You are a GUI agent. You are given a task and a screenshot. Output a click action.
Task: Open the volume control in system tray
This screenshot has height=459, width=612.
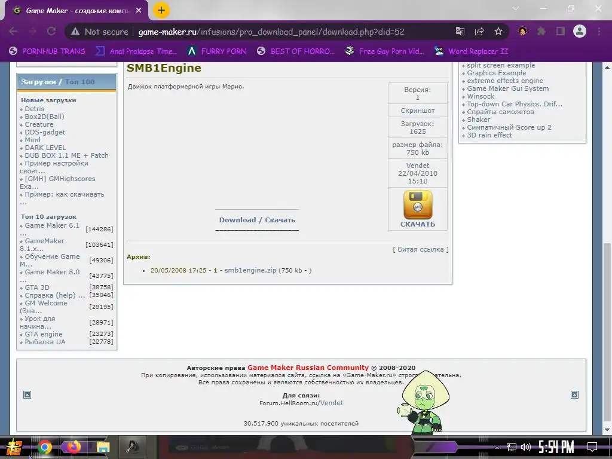(x=526, y=447)
